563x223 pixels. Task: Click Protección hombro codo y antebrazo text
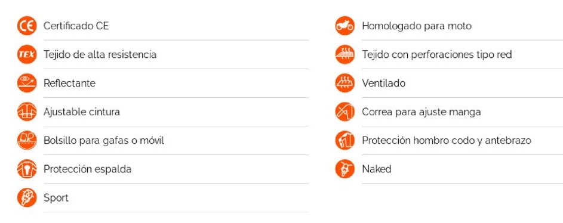pos(447,141)
